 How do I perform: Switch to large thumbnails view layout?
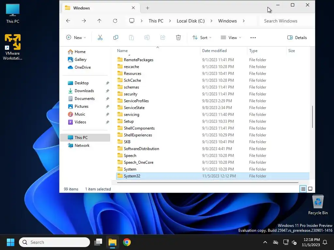(311, 189)
